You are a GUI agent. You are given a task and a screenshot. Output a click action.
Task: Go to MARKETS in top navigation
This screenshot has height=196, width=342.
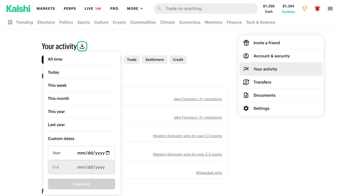tap(46, 9)
